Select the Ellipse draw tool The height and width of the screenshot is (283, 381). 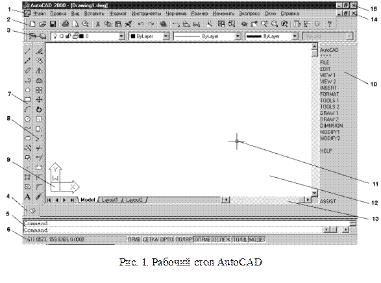tap(28, 138)
